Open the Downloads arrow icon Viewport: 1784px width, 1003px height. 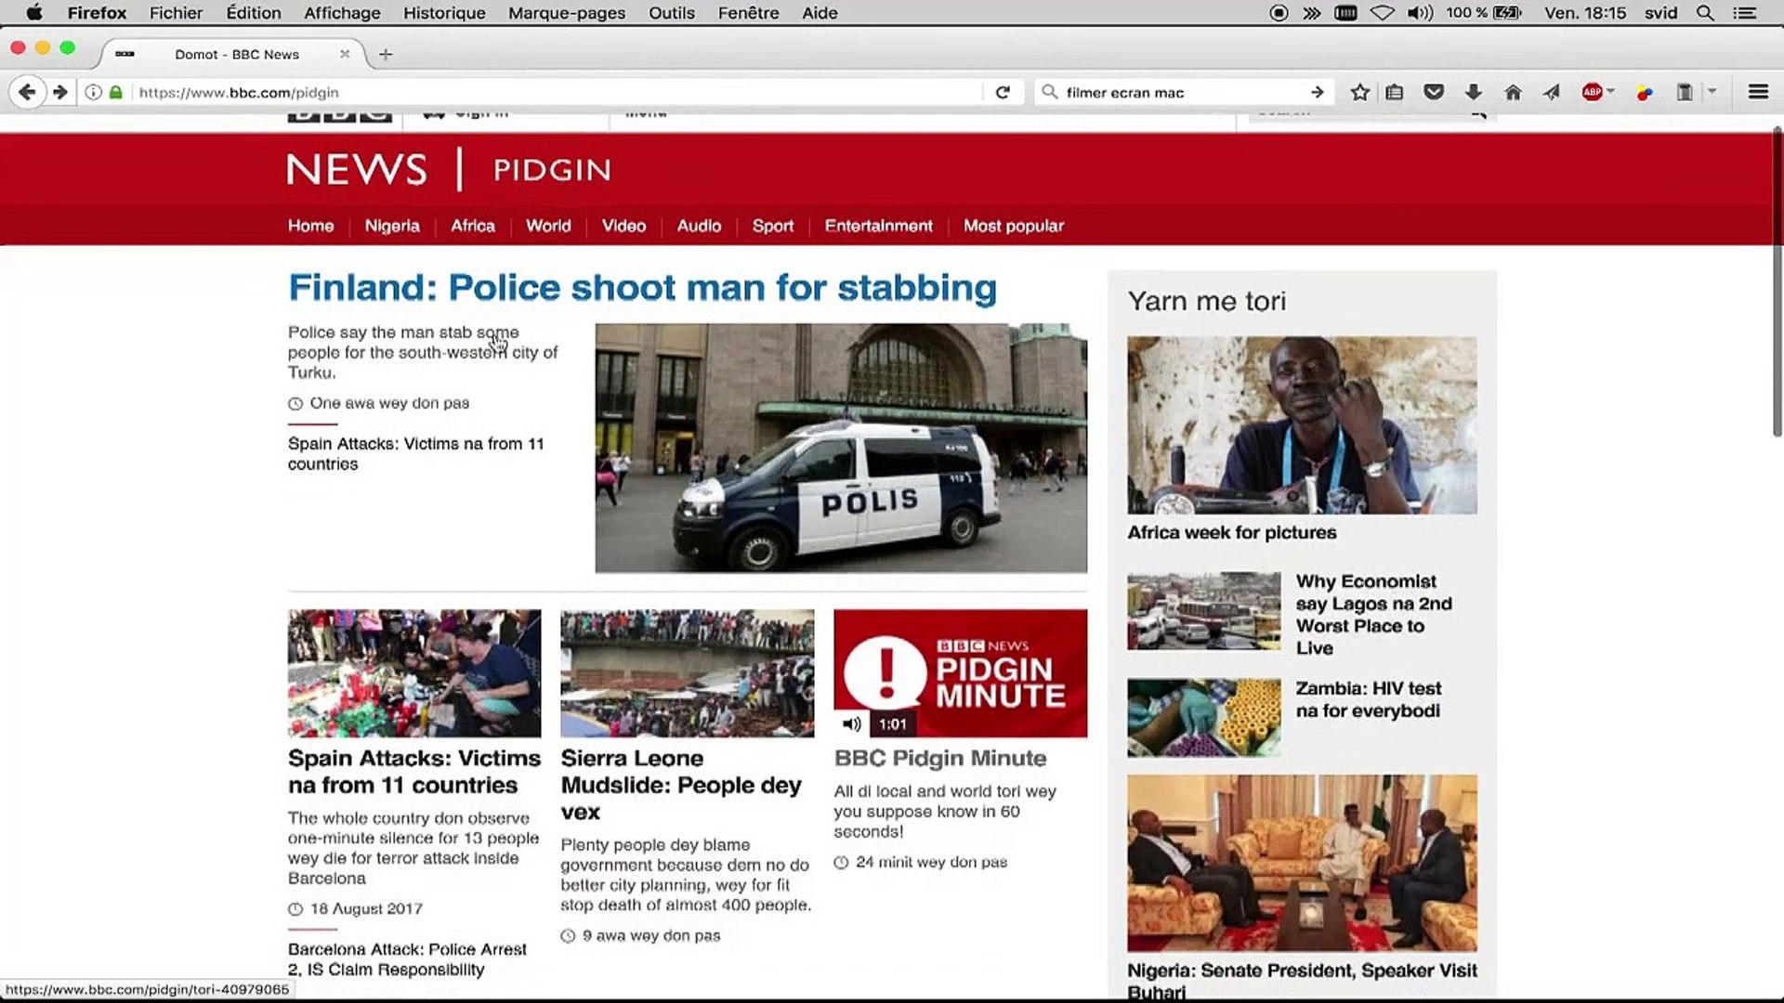(1473, 92)
